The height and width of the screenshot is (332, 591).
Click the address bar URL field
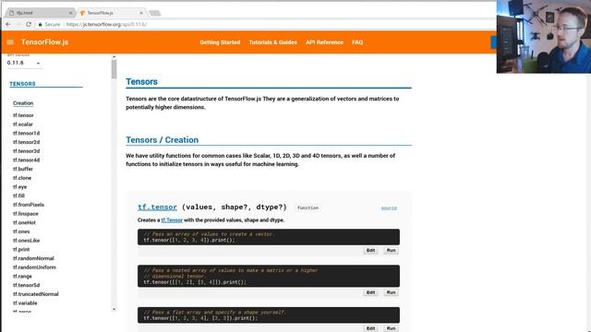point(106,25)
